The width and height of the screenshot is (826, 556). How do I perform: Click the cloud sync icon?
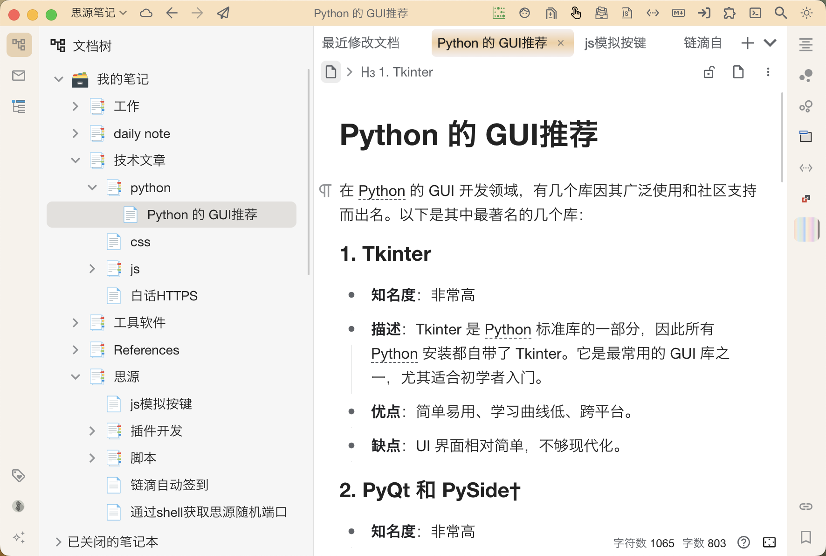click(146, 13)
